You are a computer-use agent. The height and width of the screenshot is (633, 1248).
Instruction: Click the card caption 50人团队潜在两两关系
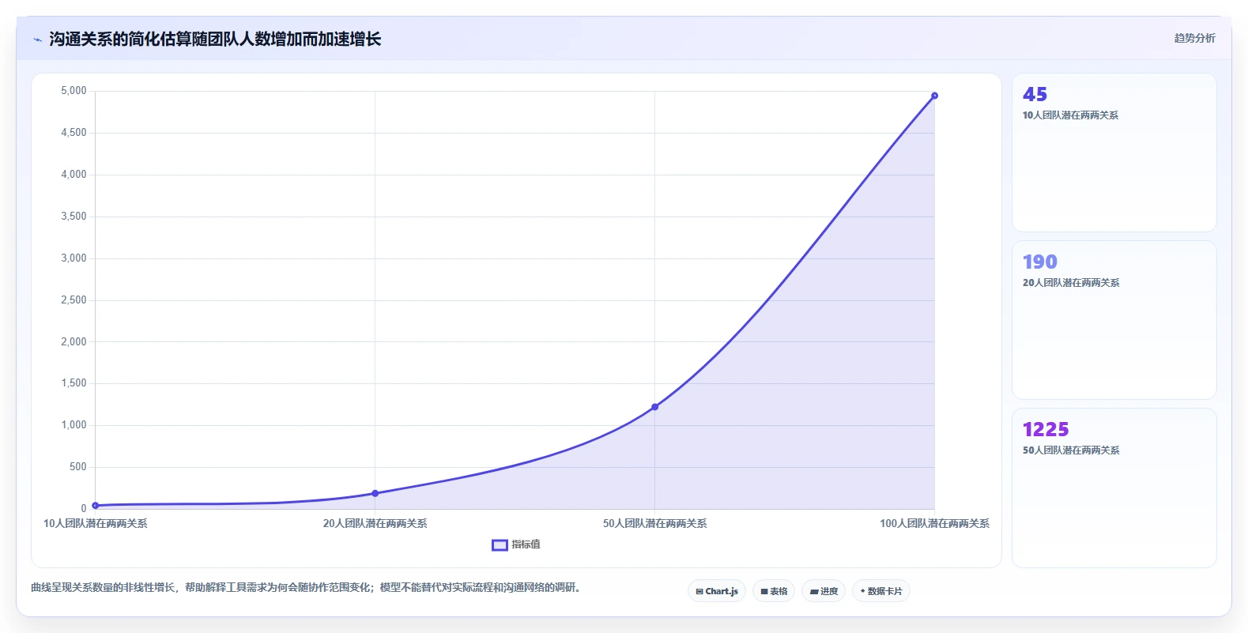pyautogui.click(x=1071, y=450)
